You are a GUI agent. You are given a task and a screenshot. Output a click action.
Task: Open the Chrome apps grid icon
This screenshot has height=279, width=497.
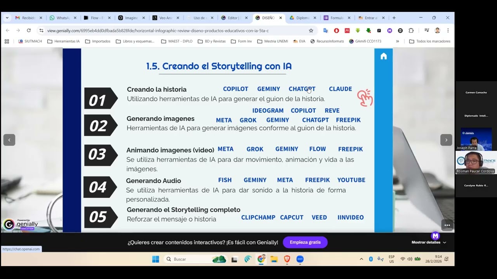[x=7, y=41]
